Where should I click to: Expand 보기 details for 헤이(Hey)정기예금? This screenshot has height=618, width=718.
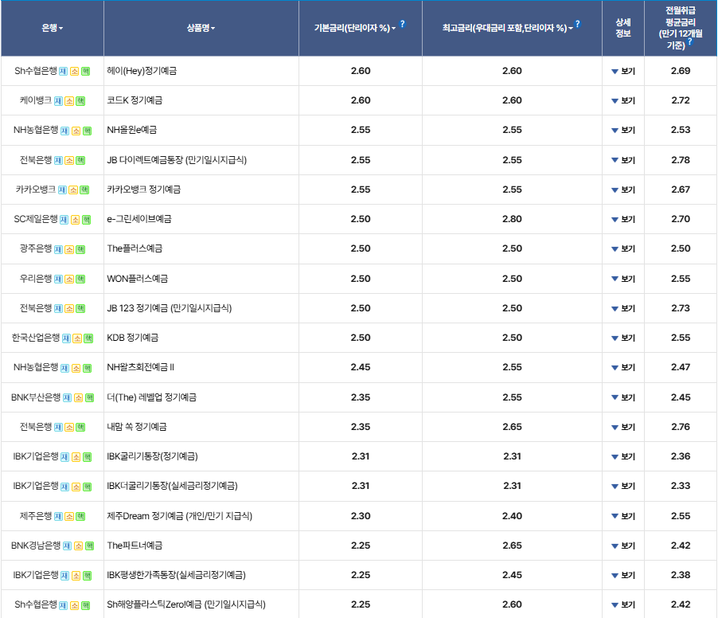tap(623, 72)
